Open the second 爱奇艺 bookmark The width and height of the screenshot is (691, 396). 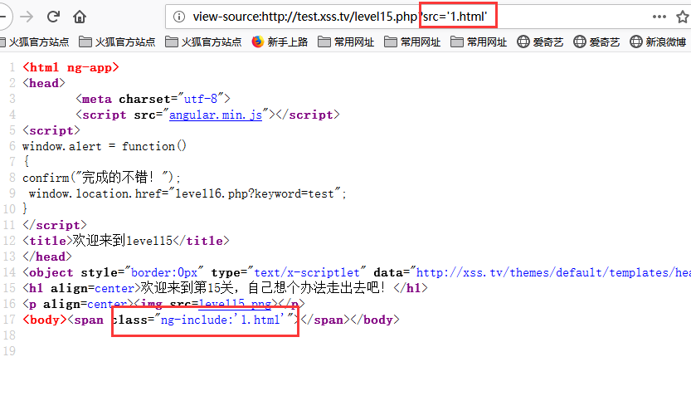coord(596,42)
